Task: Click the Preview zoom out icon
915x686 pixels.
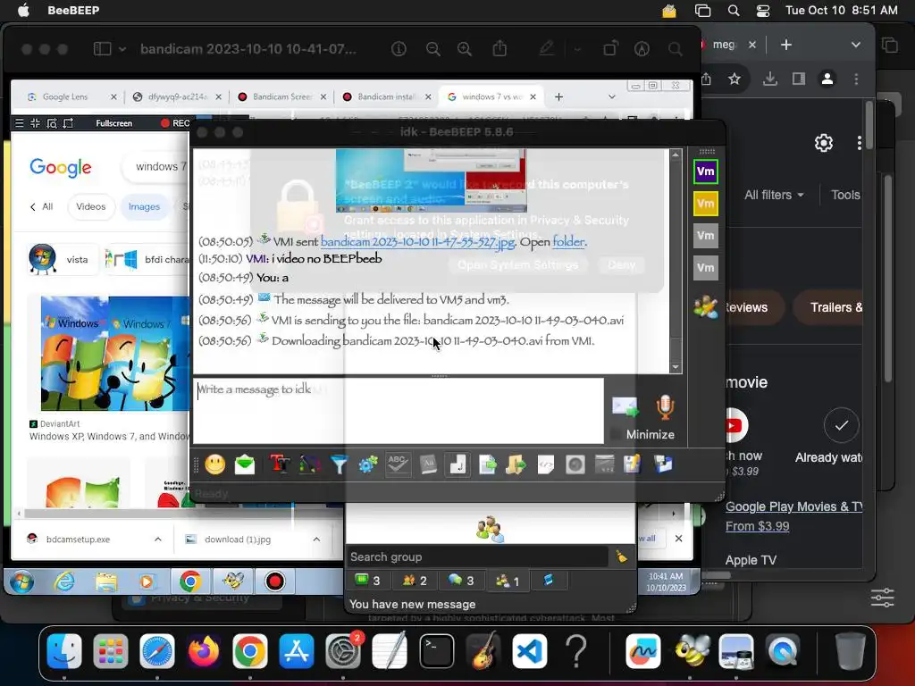Action: point(433,49)
